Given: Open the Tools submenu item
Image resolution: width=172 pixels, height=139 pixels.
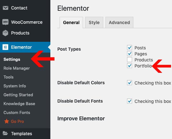Looking at the screenshot, I should tap(9, 77).
